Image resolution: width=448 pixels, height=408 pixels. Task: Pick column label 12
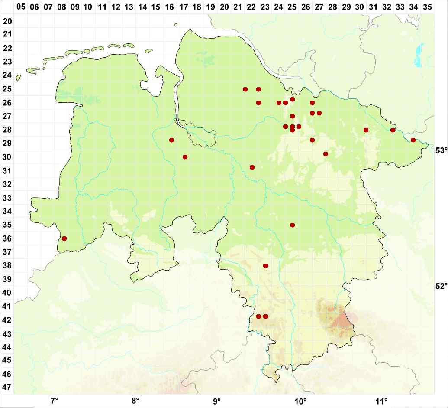116,7
